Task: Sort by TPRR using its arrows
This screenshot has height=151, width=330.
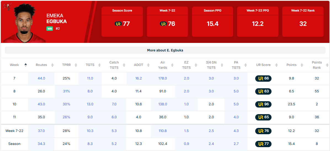Action: [76, 65]
